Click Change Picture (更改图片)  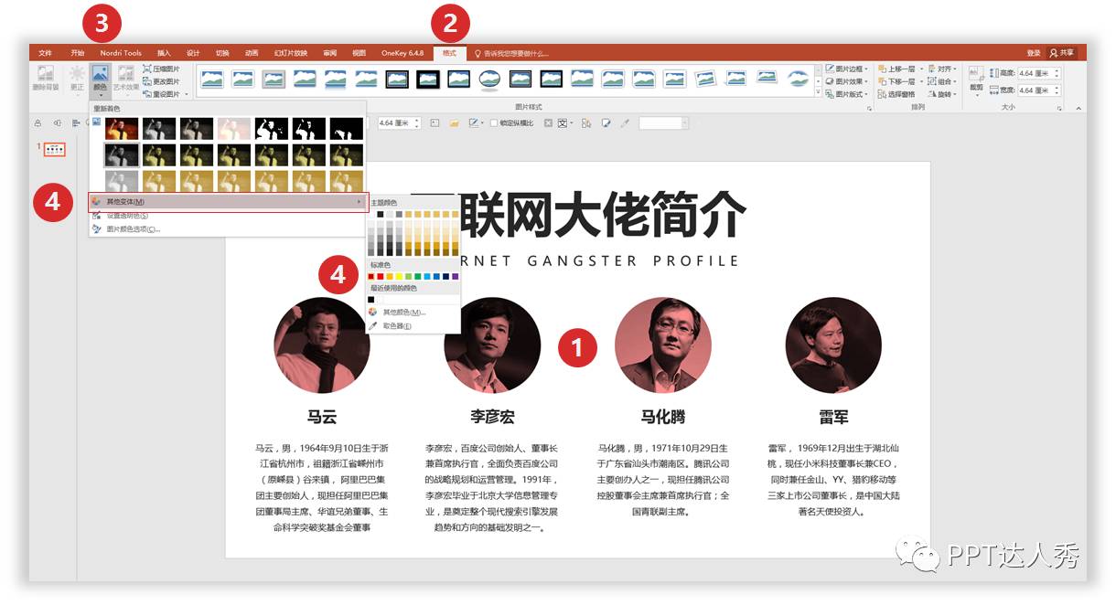162,81
